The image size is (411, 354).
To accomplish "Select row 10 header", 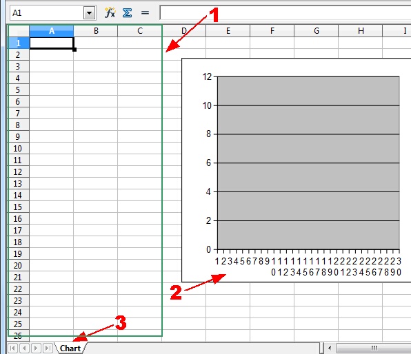I will [x=19, y=149].
